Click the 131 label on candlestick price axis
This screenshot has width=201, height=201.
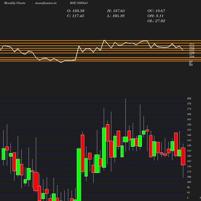pyautogui.click(x=189, y=151)
